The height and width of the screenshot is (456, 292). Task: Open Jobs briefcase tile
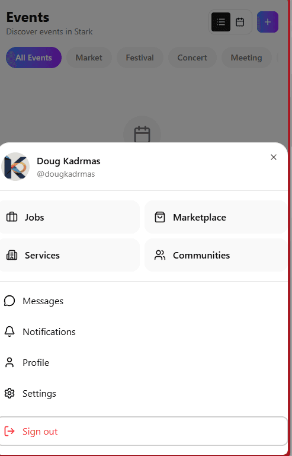pyautogui.click(x=69, y=217)
